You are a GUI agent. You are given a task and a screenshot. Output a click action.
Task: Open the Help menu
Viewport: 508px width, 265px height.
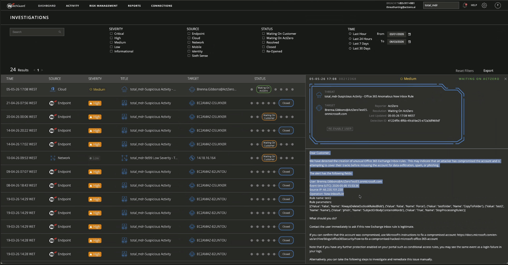tap(474, 5)
